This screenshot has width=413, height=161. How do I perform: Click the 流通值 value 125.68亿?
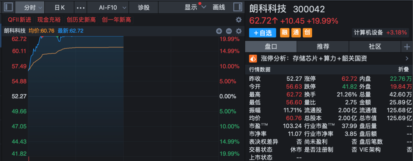click(399, 110)
